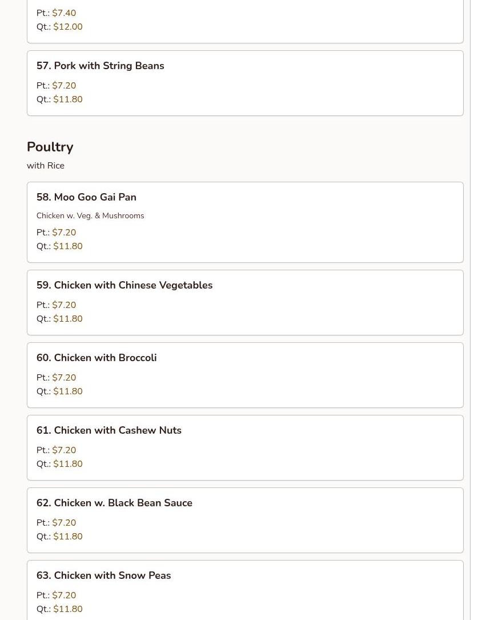Choose quart price for Chicken w. Black Bean Sauce

coord(67,537)
